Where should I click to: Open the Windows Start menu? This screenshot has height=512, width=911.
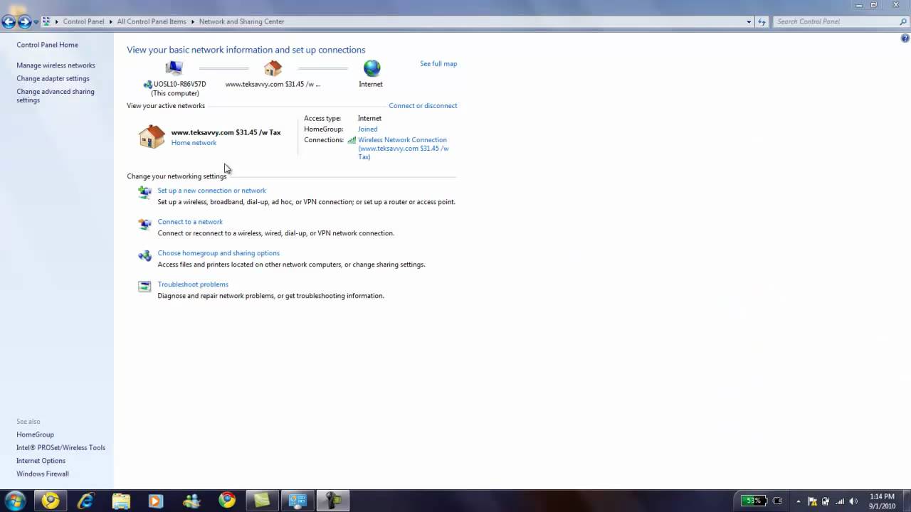[x=14, y=501]
